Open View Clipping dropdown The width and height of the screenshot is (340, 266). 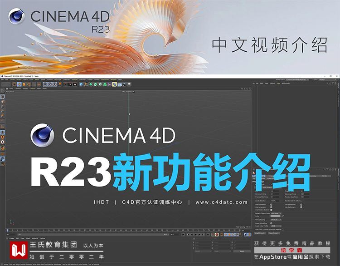tap(276, 220)
